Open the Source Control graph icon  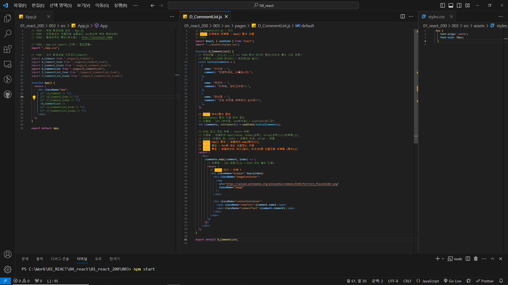click(x=8, y=79)
